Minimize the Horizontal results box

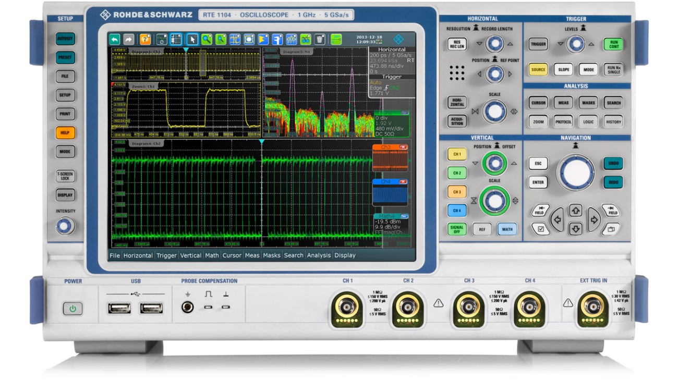click(x=391, y=48)
